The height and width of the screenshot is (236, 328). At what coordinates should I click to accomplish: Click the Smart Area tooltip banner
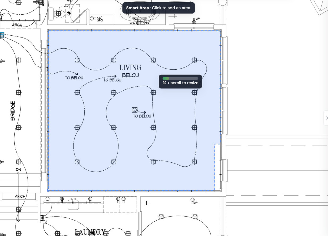[x=158, y=8]
